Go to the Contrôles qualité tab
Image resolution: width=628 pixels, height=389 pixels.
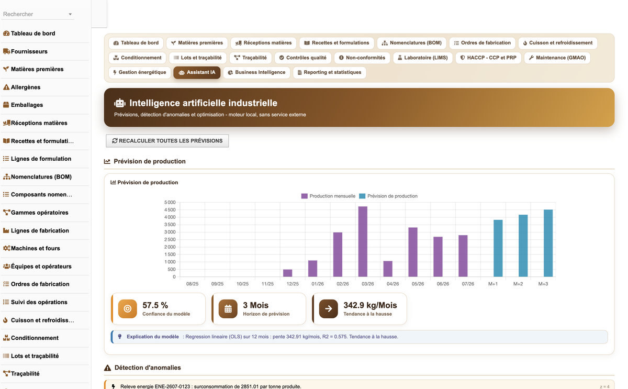pos(302,58)
